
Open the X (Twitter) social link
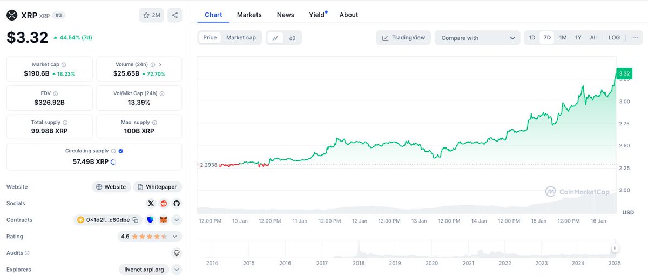[151, 204]
